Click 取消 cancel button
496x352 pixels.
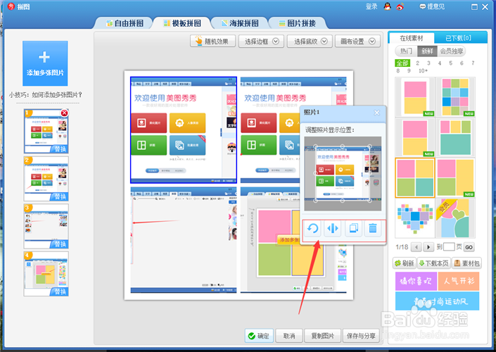pos(289,336)
